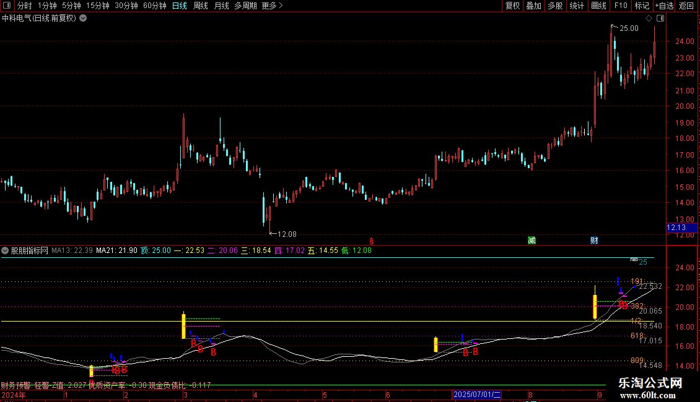700x402 pixels.
Task: Click the 复权 button
Action: (x=512, y=6)
